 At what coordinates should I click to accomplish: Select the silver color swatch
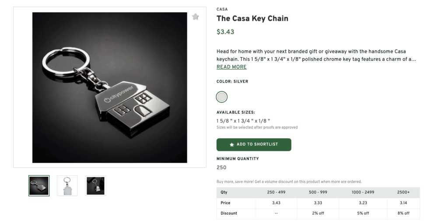222,97
